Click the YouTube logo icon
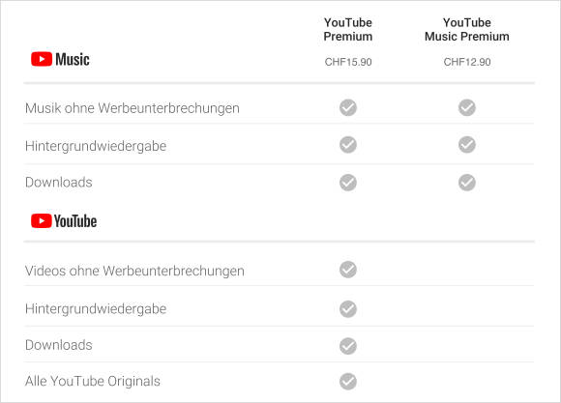 42,221
